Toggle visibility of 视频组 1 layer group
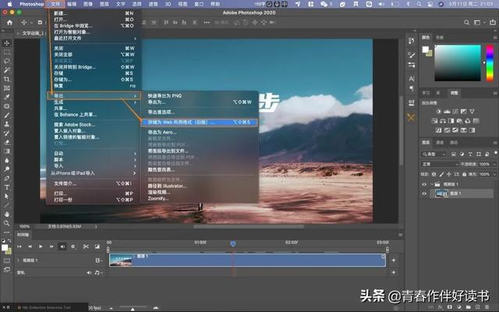 point(424,184)
